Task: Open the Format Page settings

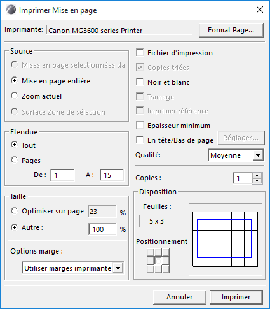Action: click(x=231, y=30)
